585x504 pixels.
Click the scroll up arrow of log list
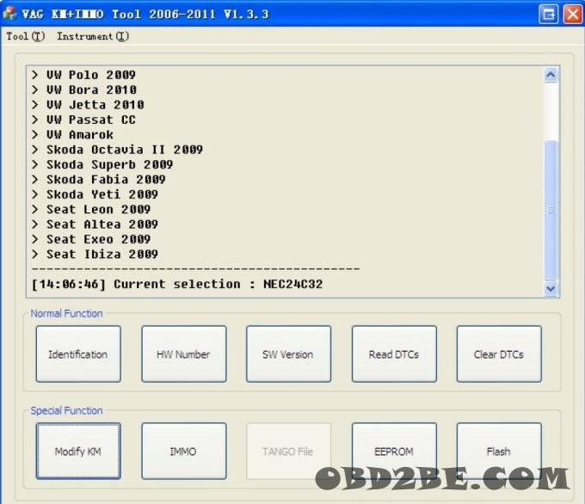[551, 75]
